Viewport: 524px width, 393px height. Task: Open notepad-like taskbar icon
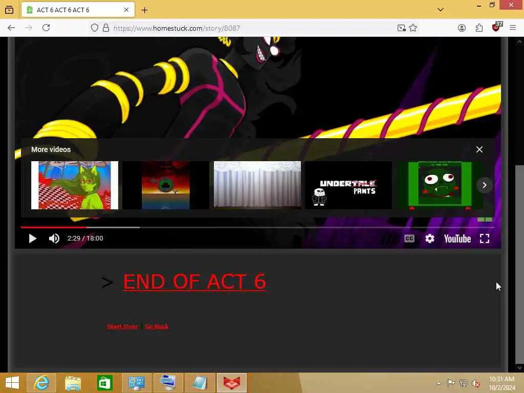point(200,383)
